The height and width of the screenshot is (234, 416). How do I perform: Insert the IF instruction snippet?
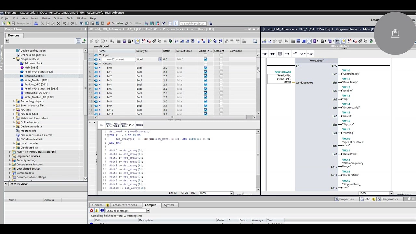[101, 125]
